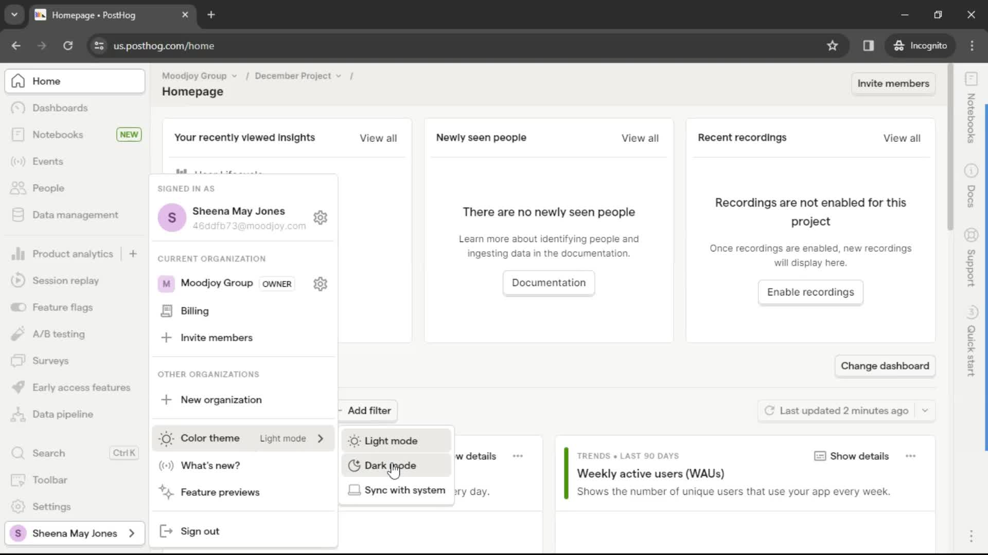988x555 pixels.
Task: Open Chrome menu three dots
Action: tap(972, 46)
